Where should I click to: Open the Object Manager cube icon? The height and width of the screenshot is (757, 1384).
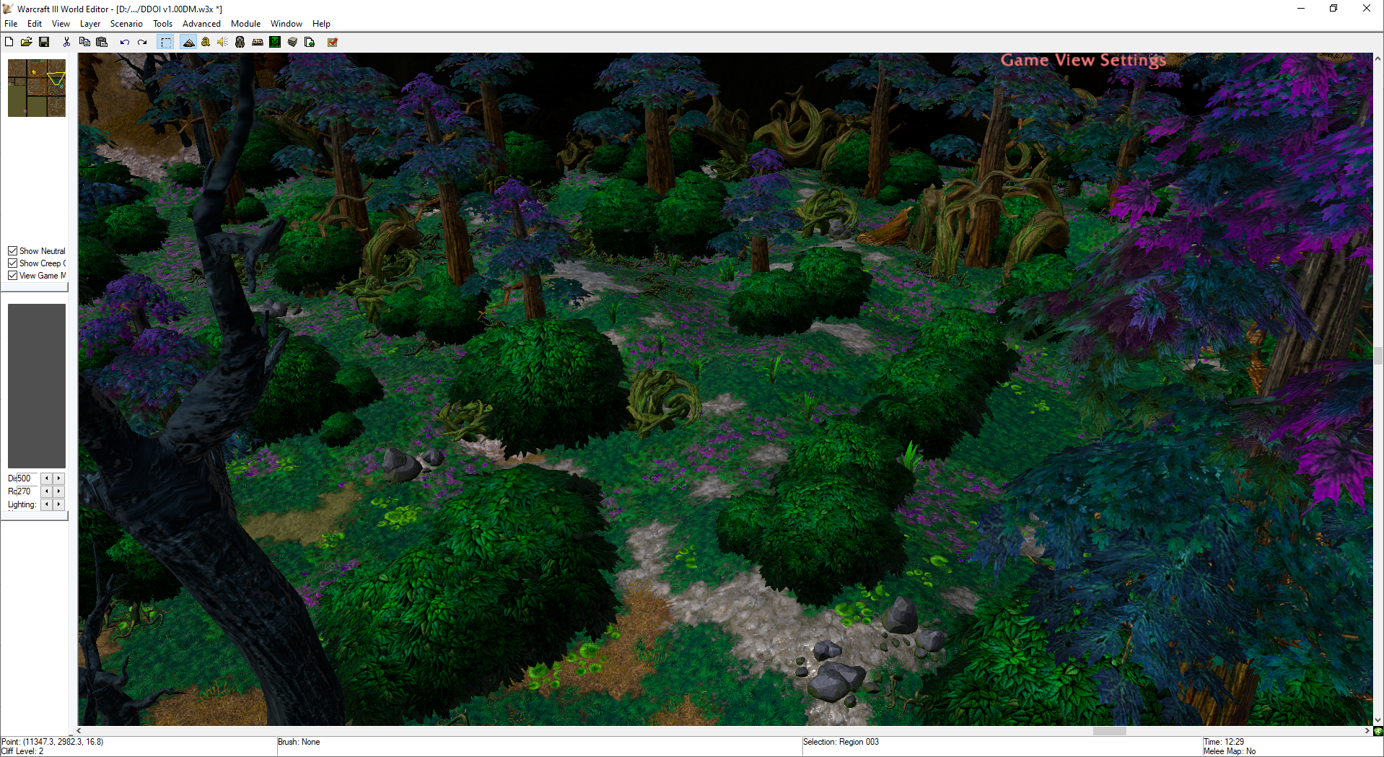tap(292, 42)
